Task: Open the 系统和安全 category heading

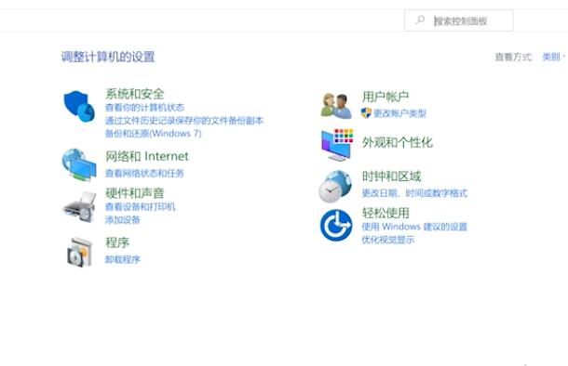Action: 135,94
